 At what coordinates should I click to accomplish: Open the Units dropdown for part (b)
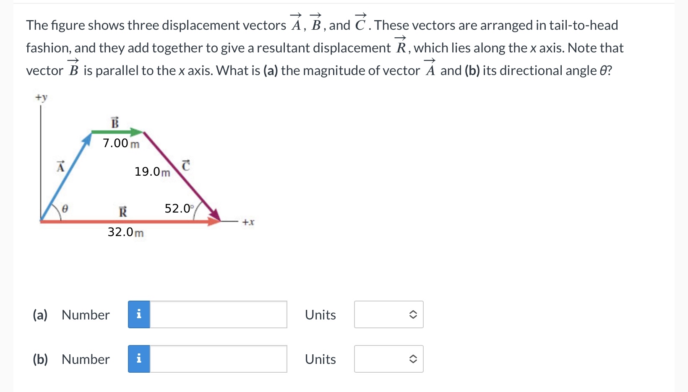(388, 359)
